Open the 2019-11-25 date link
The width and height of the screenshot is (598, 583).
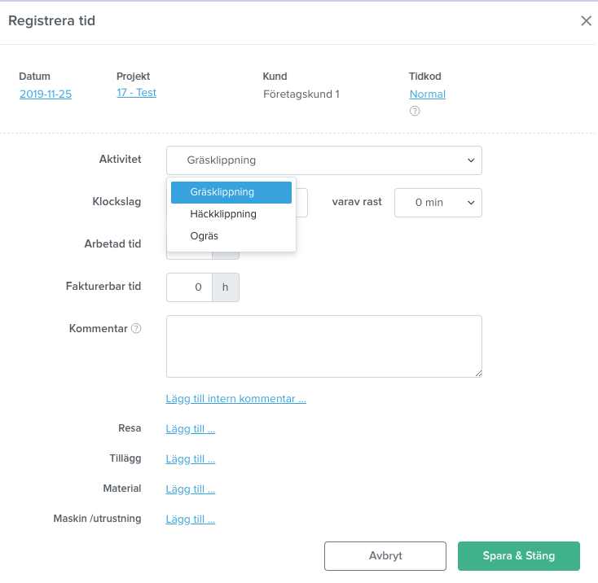click(46, 94)
